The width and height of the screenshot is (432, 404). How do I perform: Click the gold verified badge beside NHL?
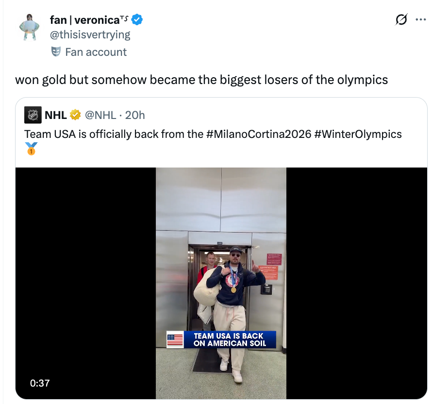click(x=74, y=115)
